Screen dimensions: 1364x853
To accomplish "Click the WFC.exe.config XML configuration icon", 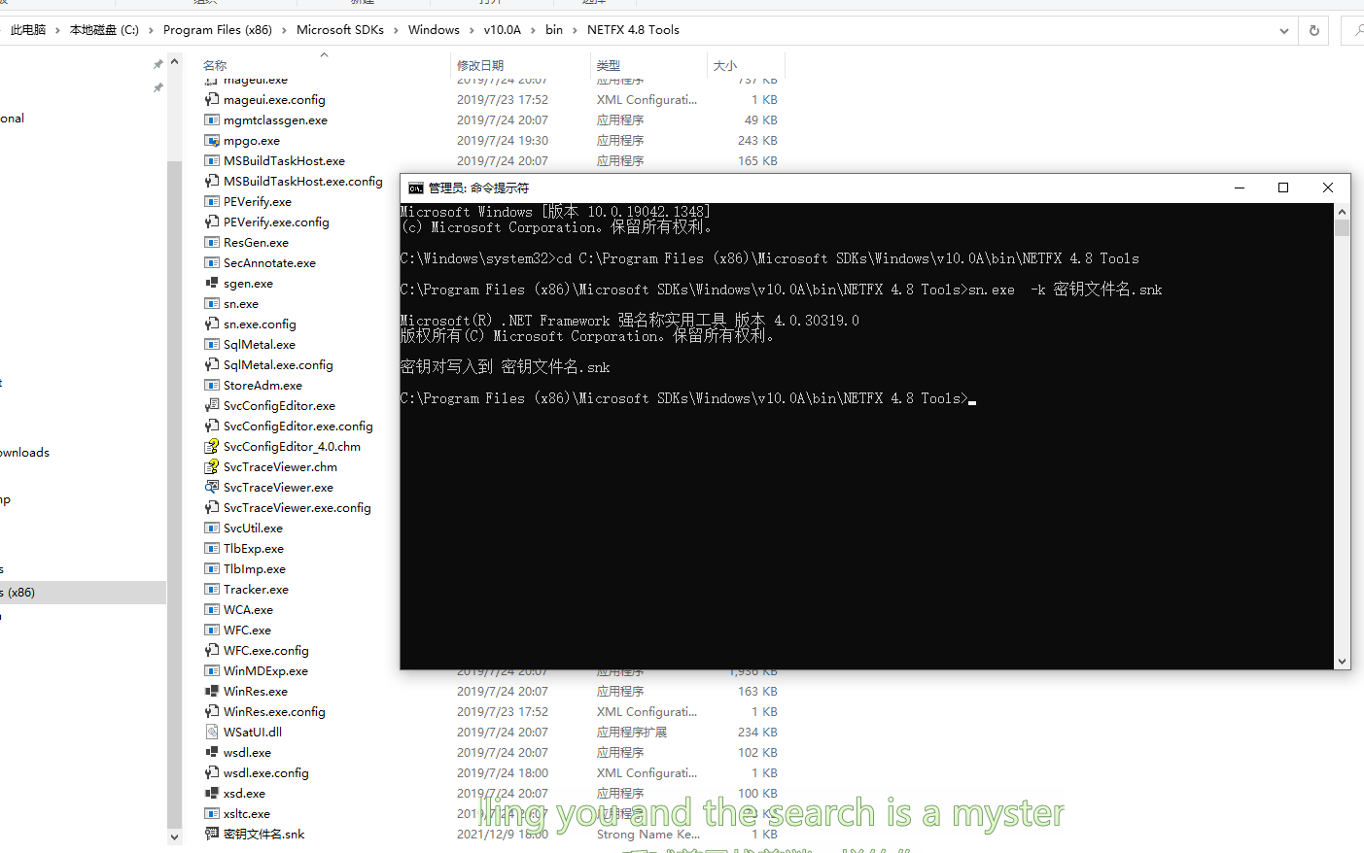I will [211, 650].
